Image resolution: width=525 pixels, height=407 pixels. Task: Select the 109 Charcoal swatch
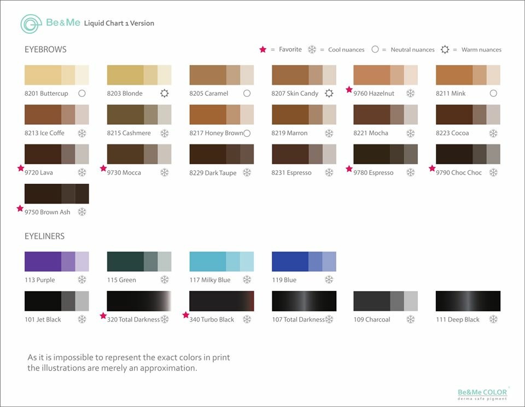point(386,301)
